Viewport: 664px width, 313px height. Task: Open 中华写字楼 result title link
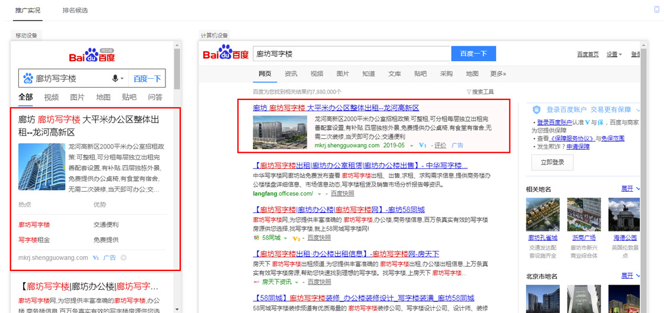tap(360, 164)
